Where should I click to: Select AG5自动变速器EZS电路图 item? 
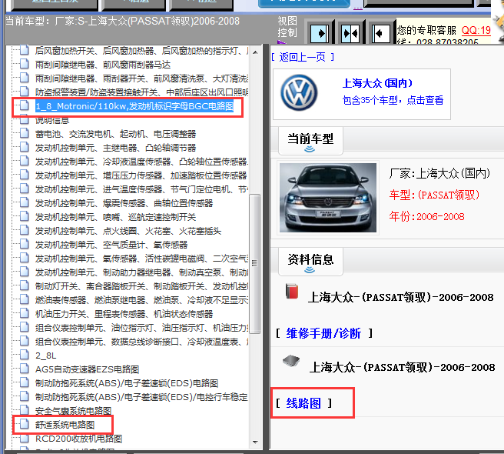pyautogui.click(x=87, y=369)
